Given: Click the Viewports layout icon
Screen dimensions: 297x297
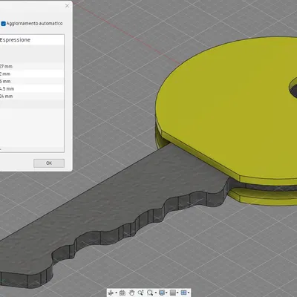Looking at the screenshot, I should point(184,293).
